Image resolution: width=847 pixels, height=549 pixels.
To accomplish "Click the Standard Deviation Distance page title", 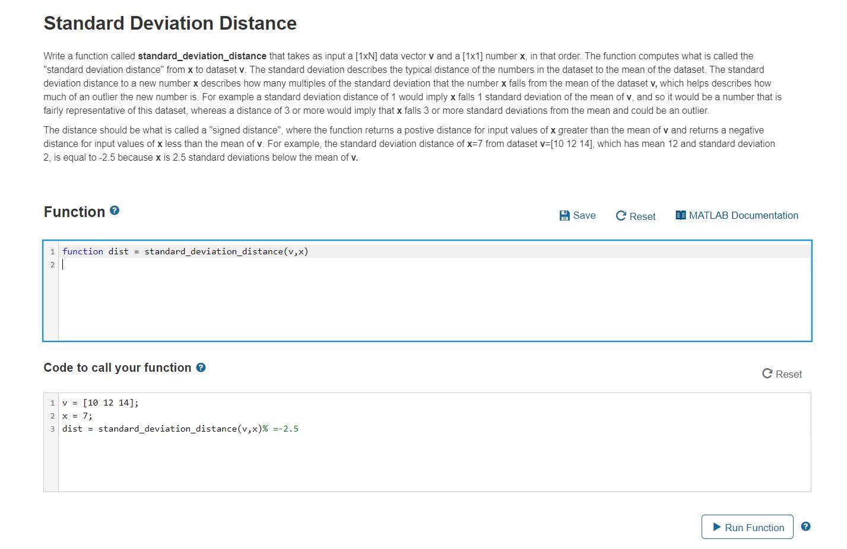I will point(169,24).
